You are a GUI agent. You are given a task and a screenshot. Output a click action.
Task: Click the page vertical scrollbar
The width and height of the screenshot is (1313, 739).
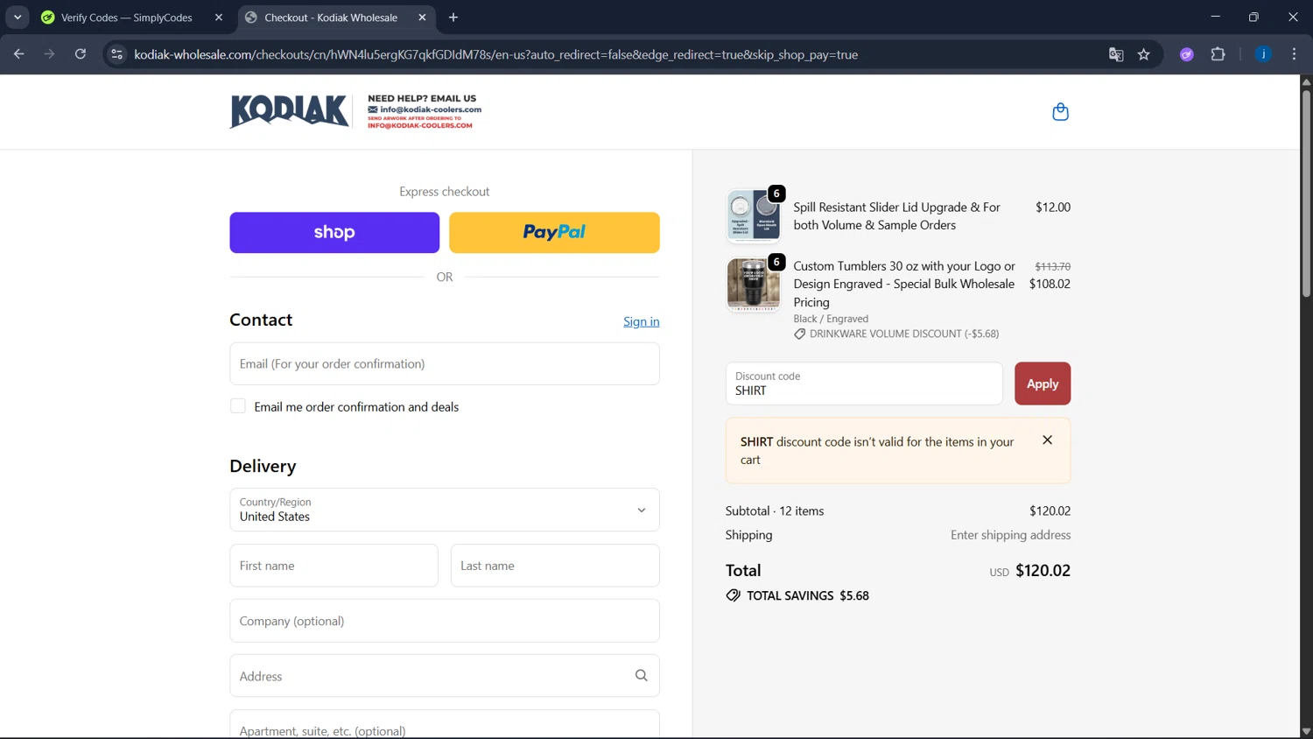point(1306,193)
